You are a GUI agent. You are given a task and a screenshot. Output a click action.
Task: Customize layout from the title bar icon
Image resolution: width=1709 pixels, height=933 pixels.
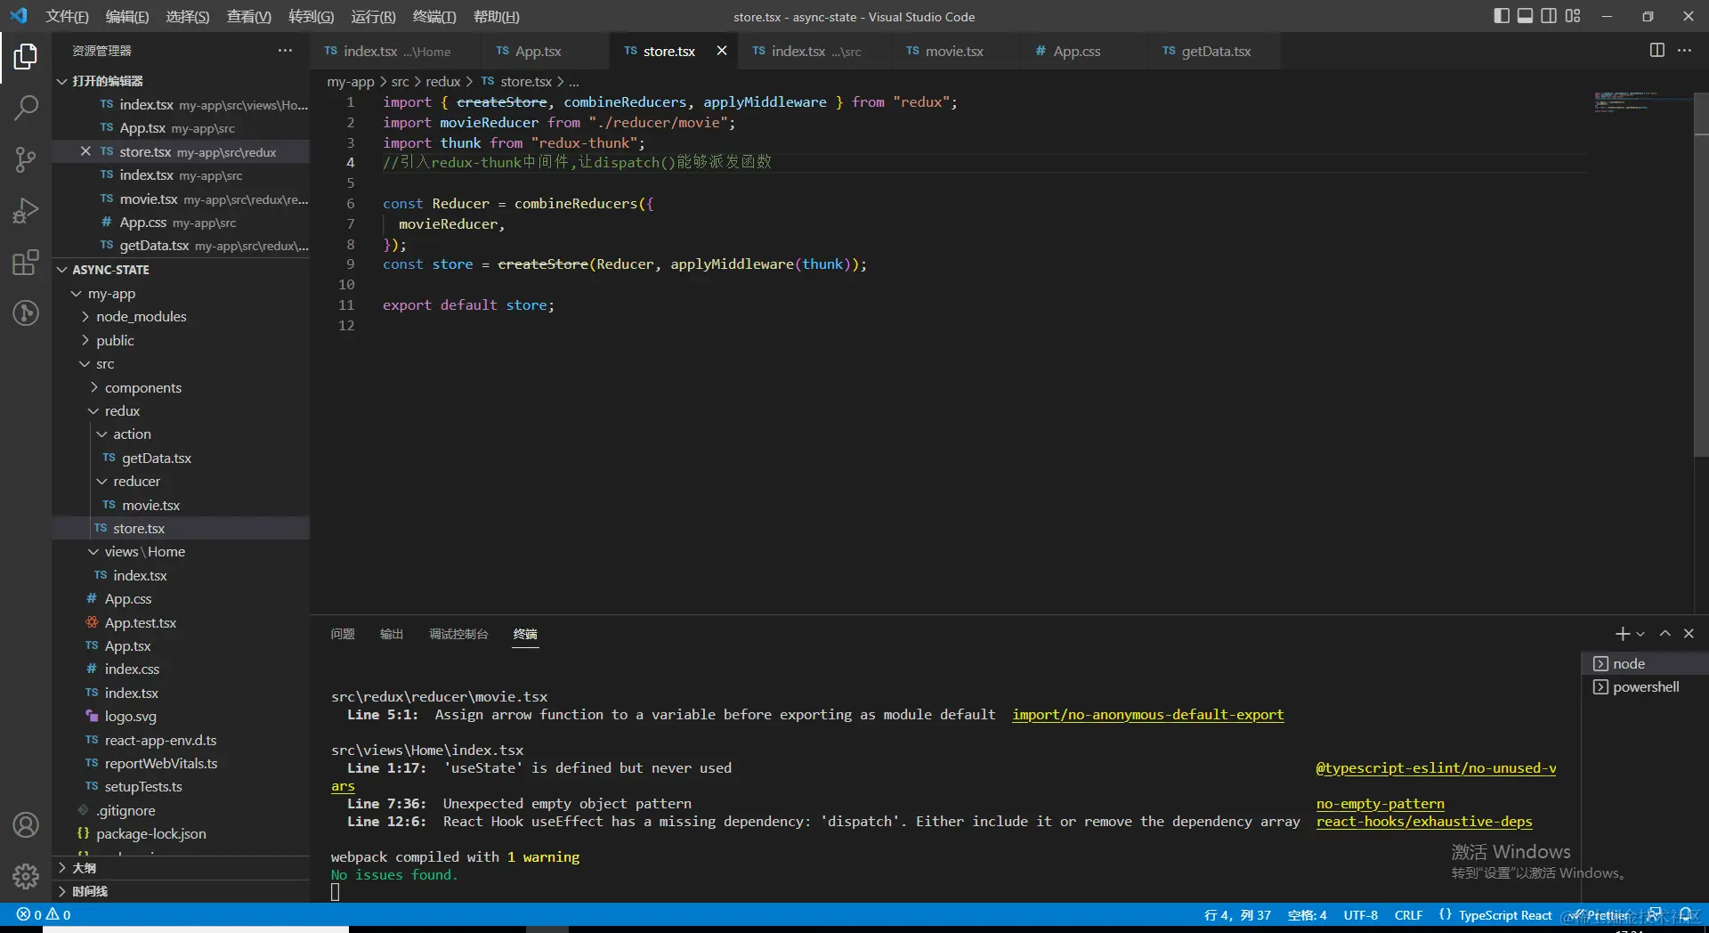click(x=1573, y=16)
